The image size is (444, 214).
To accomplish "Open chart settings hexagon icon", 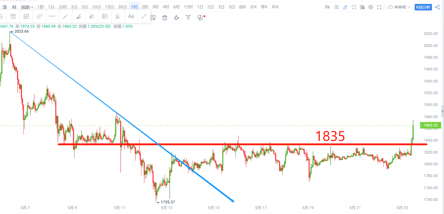I will pos(371,7).
